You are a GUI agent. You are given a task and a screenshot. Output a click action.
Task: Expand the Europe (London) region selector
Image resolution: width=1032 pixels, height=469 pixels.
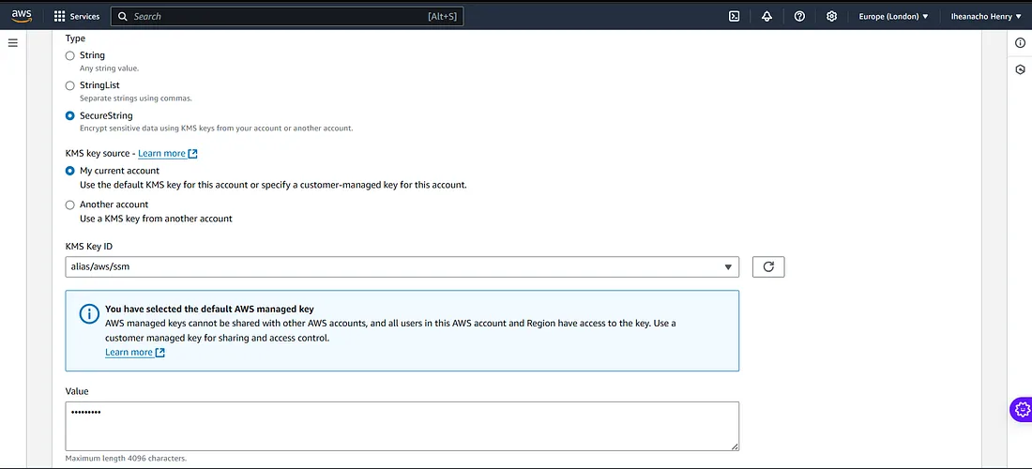click(x=893, y=17)
